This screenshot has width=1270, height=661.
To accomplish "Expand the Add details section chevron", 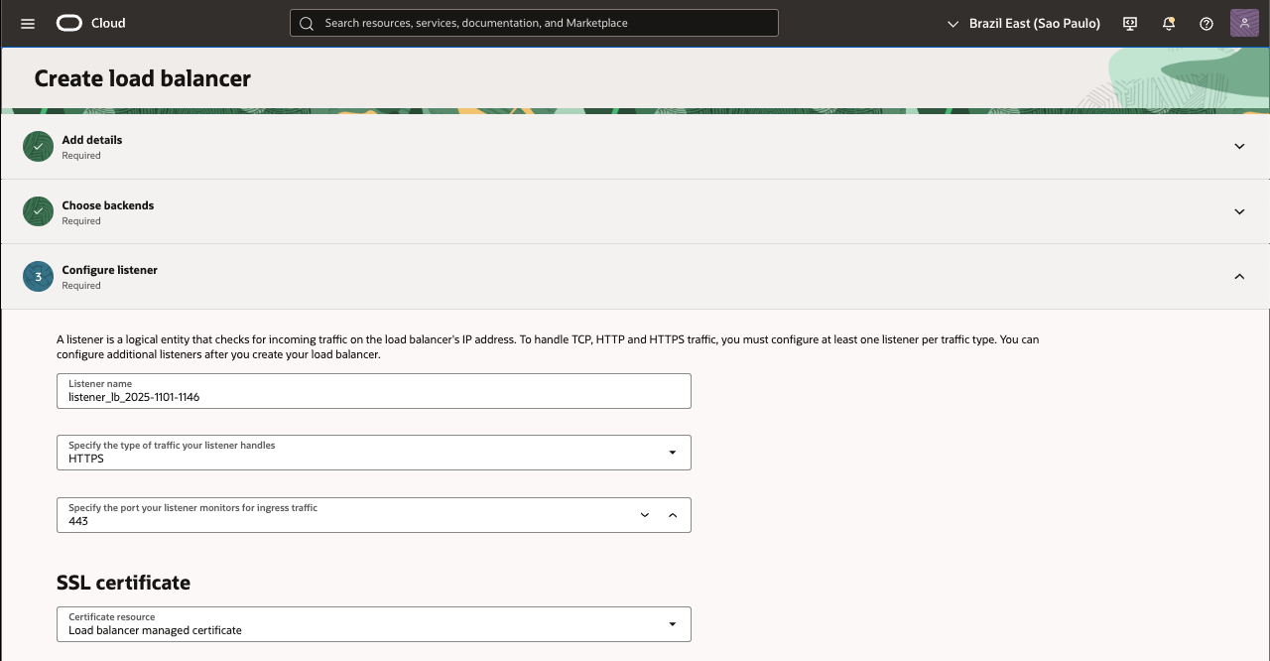I will [1239, 147].
